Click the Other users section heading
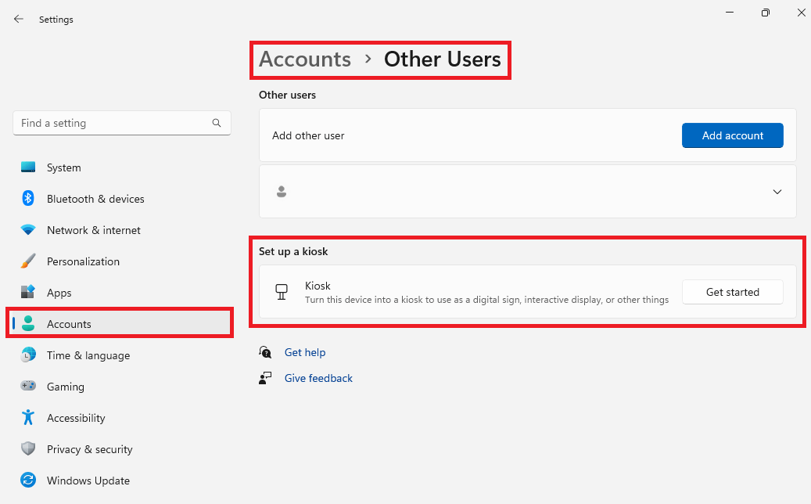 [x=287, y=95]
